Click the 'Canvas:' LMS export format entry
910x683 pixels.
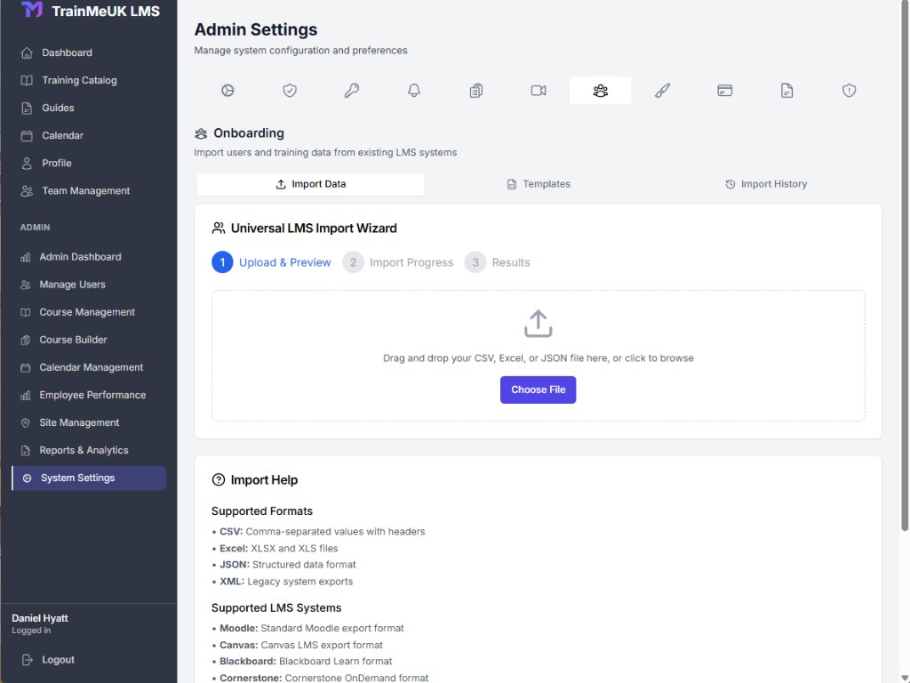tap(297, 646)
